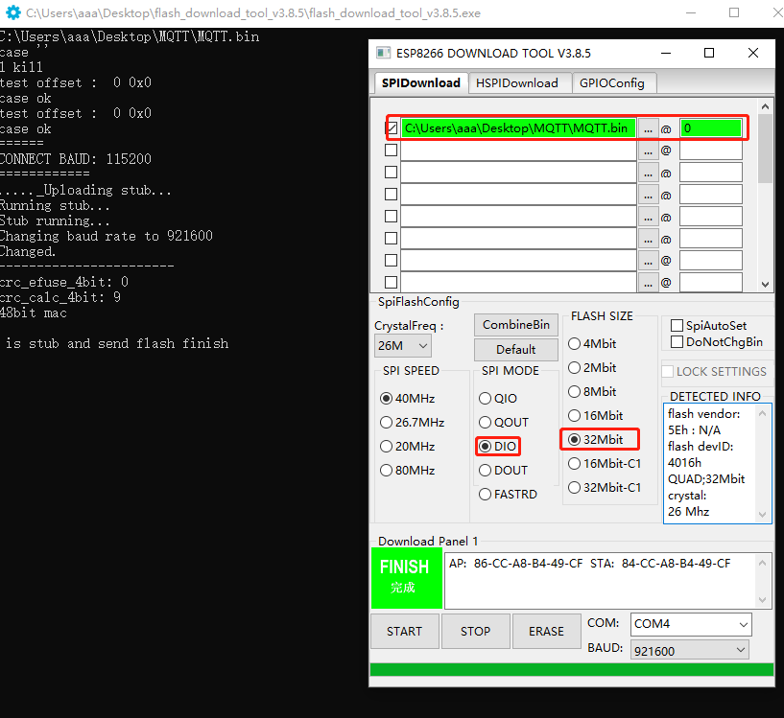Browse for file in the MQTT.bin row
Image resolution: width=784 pixels, height=718 pixels.
[x=648, y=128]
